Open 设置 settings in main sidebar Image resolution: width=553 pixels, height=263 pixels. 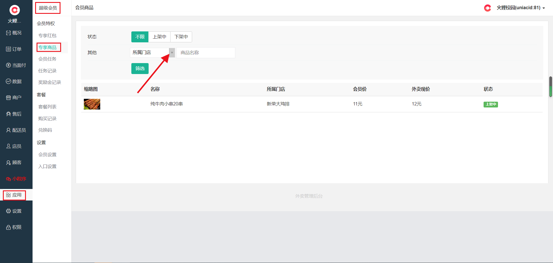(x=14, y=211)
